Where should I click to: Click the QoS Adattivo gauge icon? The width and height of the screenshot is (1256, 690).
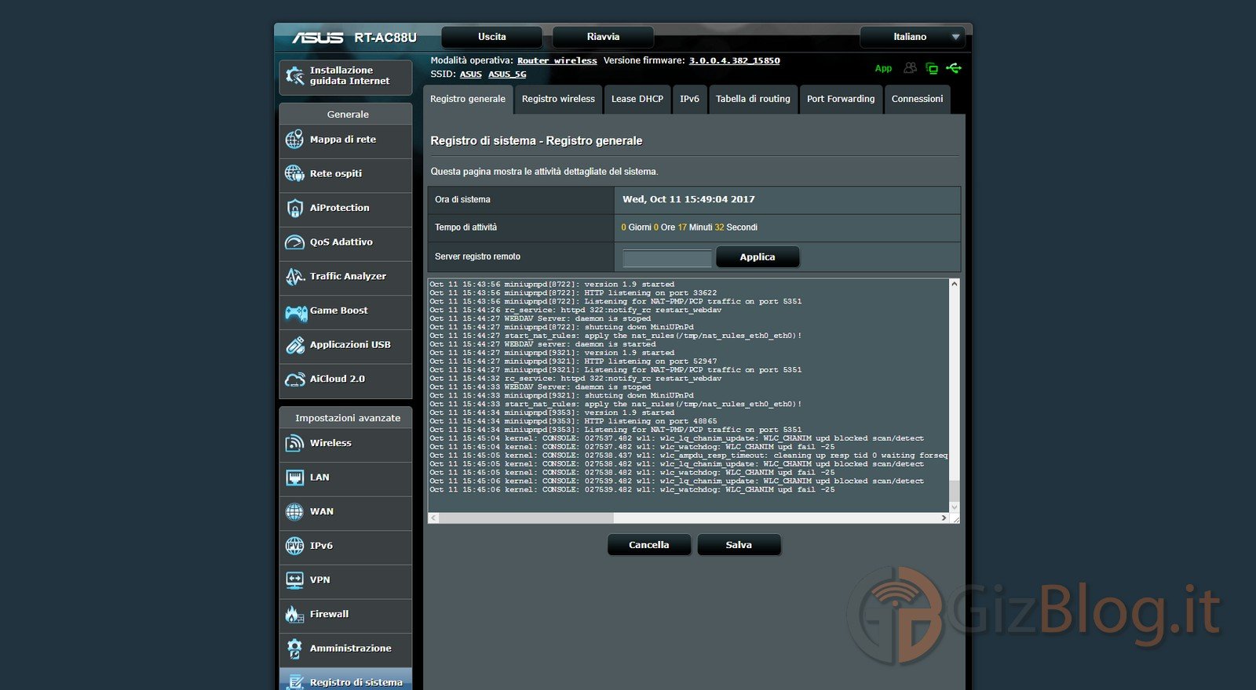(x=294, y=242)
